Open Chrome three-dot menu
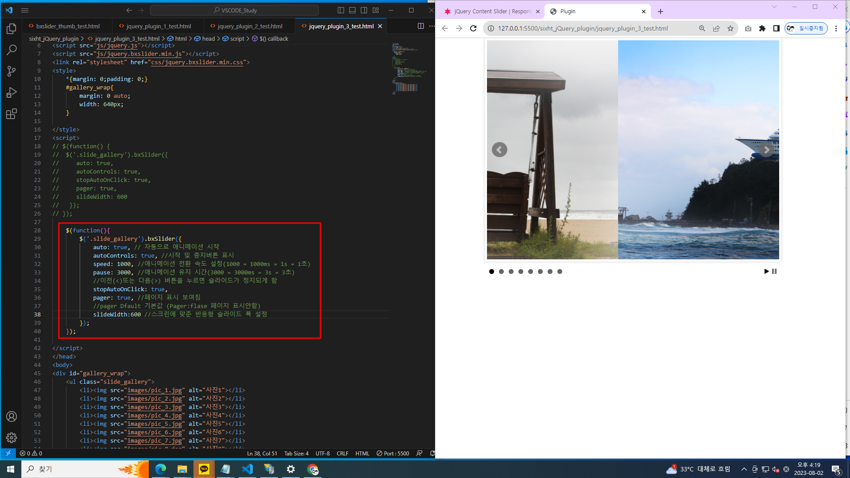The image size is (850, 478). (x=836, y=28)
